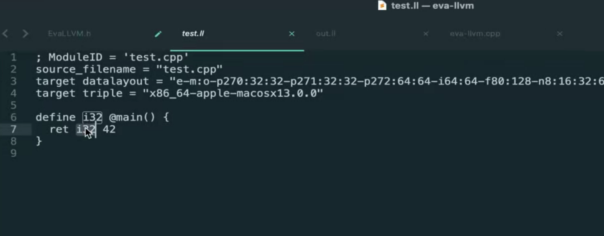604x236 pixels.
Task: Select the test.ll tab
Action: 193,34
